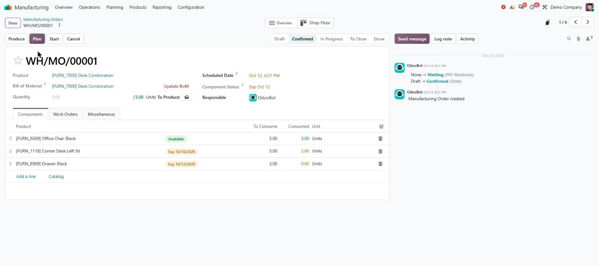Click drag handle of Office Chair Black row
599x266 pixels.
pos(10,139)
